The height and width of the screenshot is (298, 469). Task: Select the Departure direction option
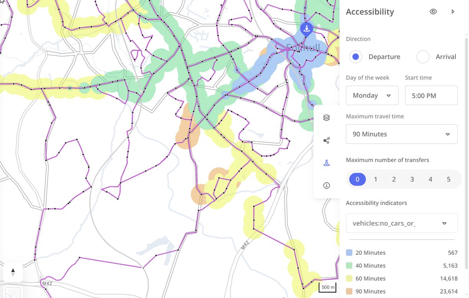(356, 57)
